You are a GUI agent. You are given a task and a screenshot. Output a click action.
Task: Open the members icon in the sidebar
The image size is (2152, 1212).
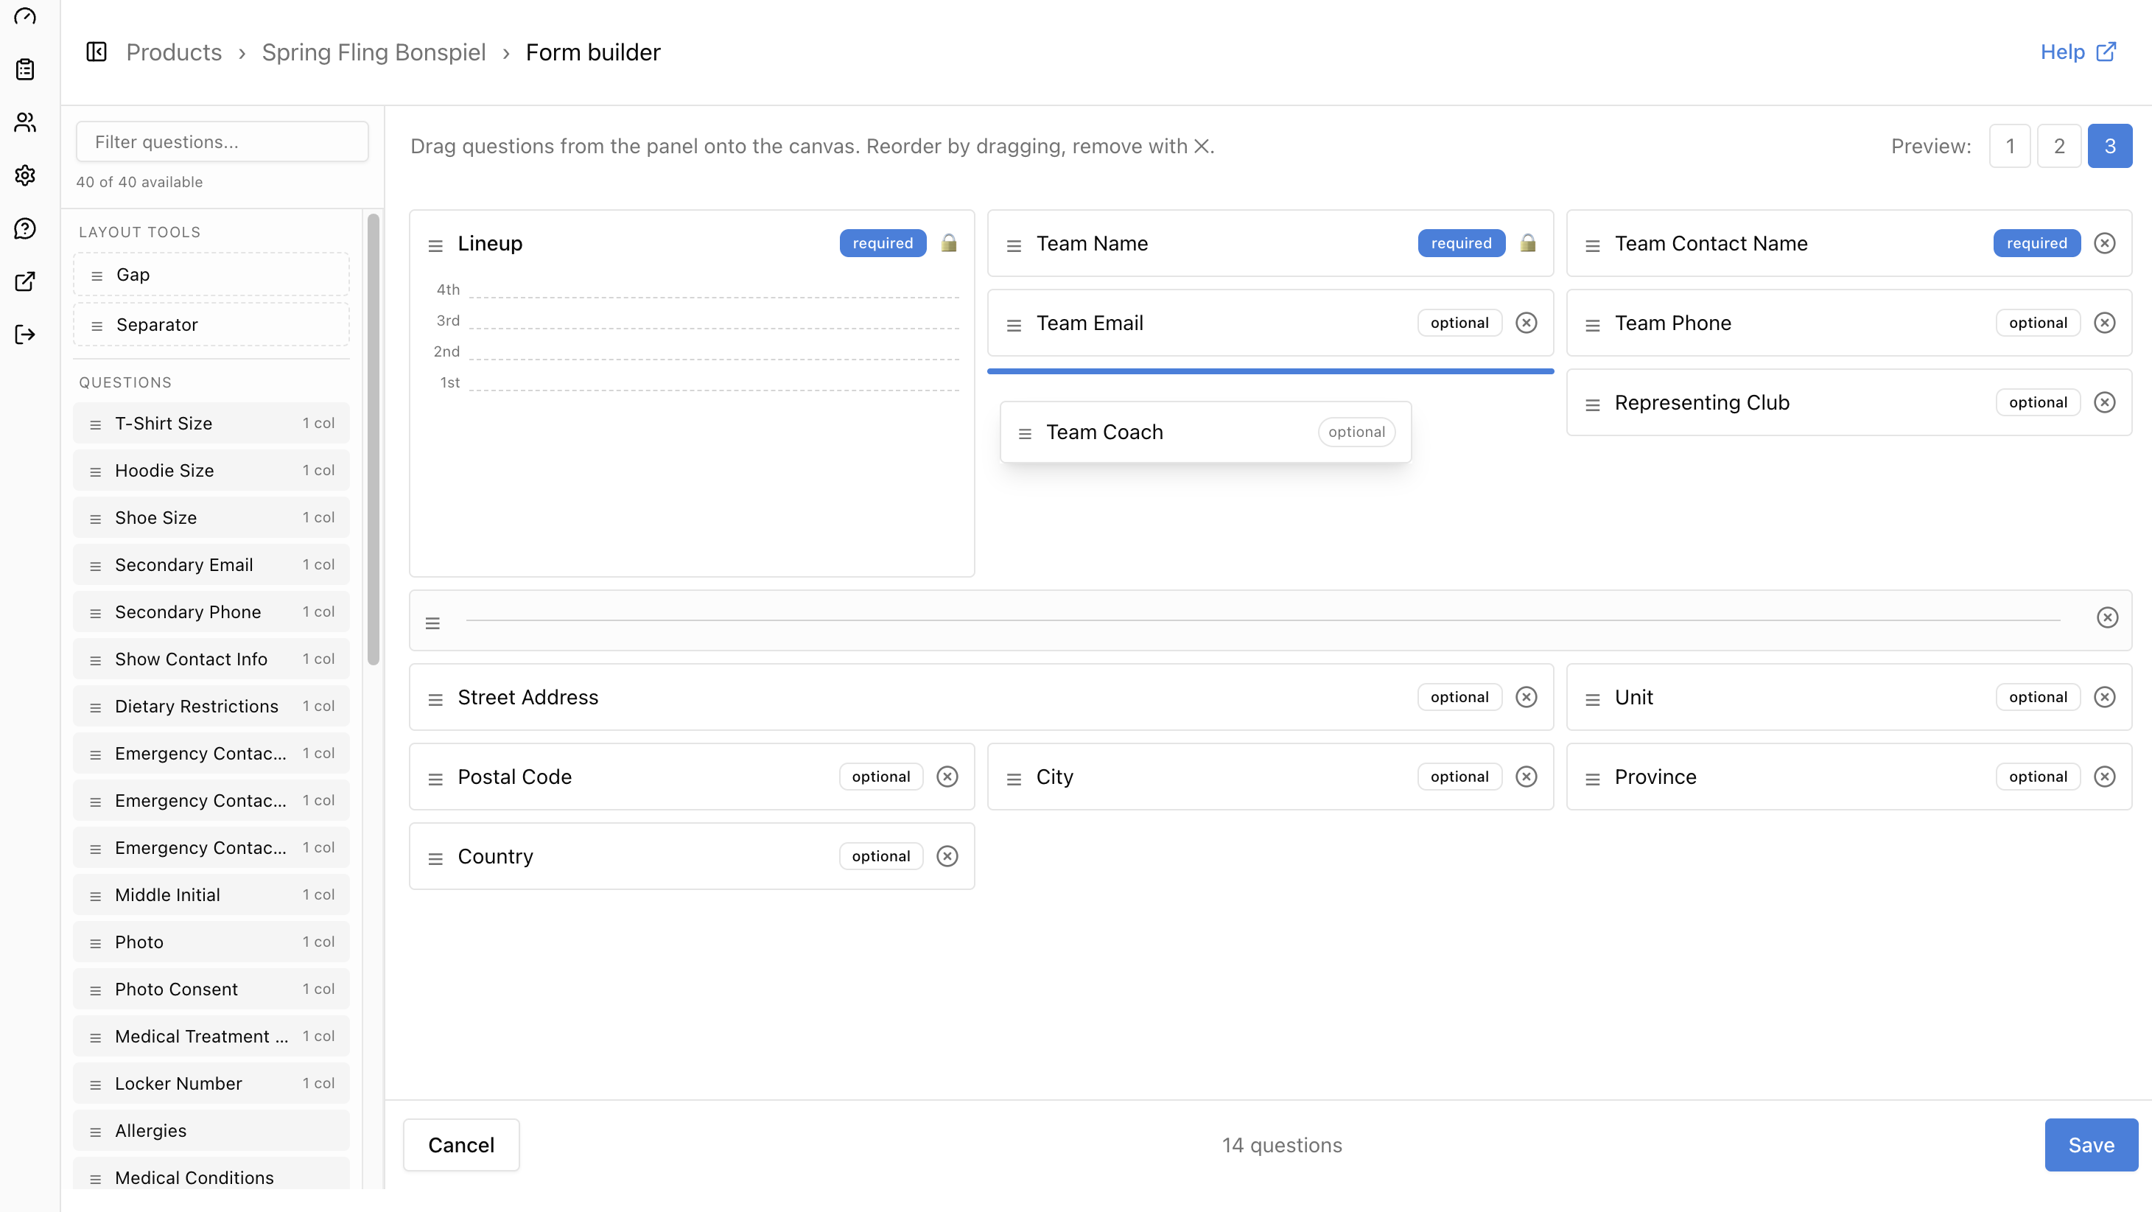(24, 122)
